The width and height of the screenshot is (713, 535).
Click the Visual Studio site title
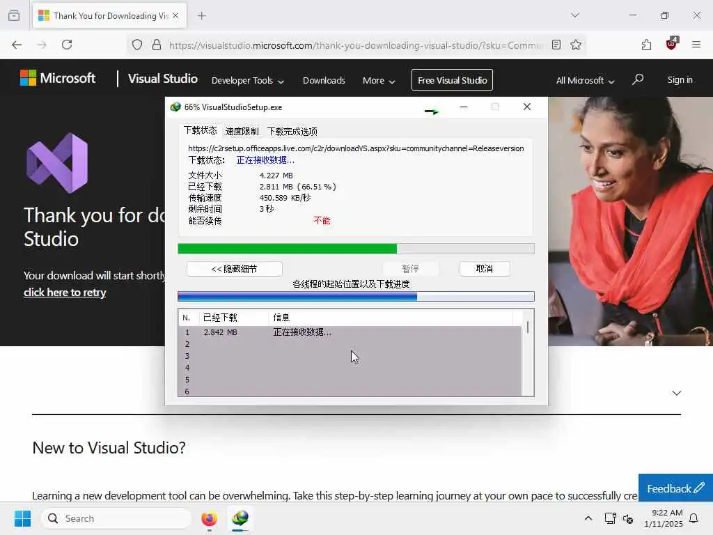click(x=163, y=79)
